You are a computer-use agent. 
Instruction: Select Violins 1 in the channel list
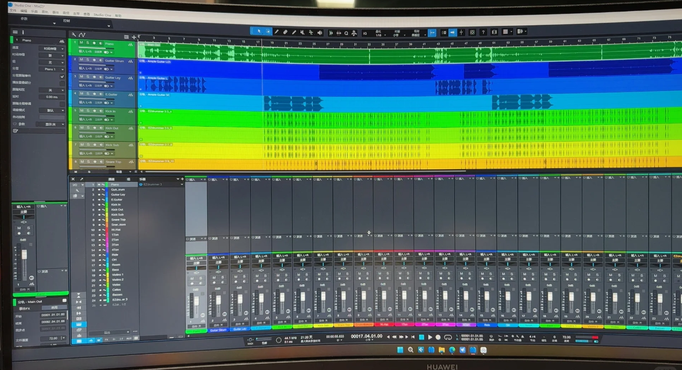[117, 274]
